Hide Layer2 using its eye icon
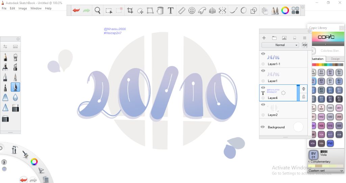 [x=263, y=105]
